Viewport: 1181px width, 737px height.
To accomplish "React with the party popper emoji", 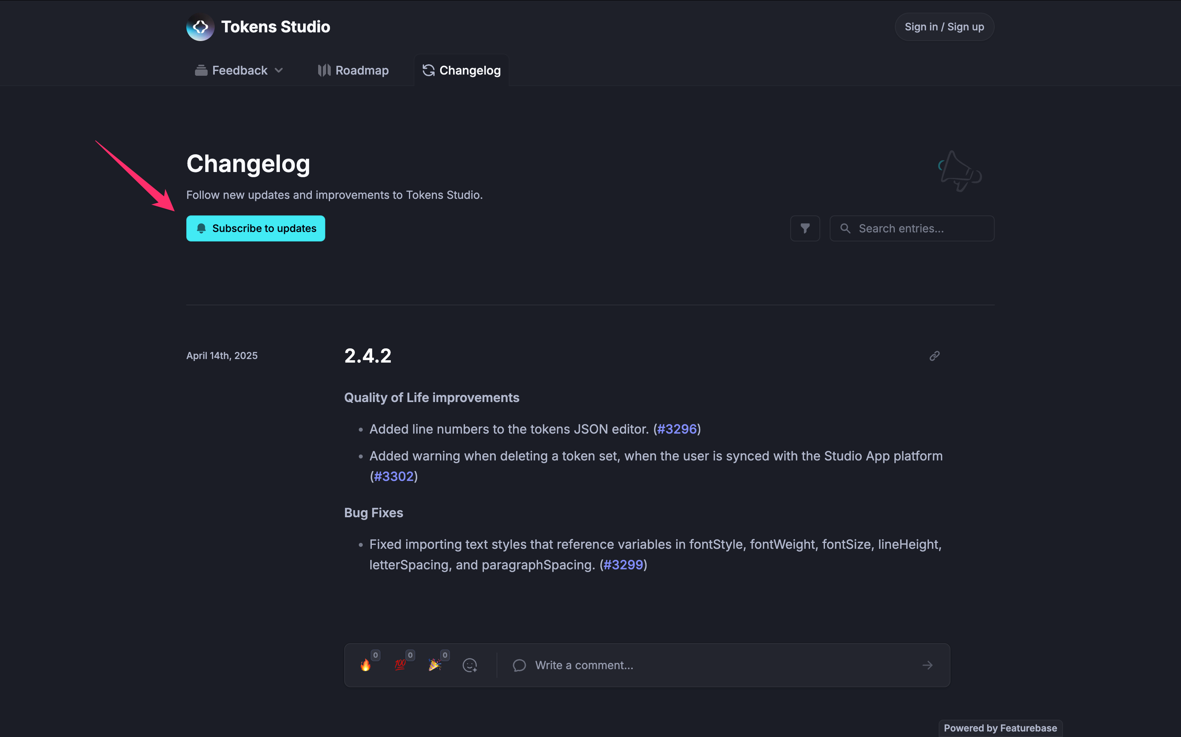I will click(x=435, y=665).
